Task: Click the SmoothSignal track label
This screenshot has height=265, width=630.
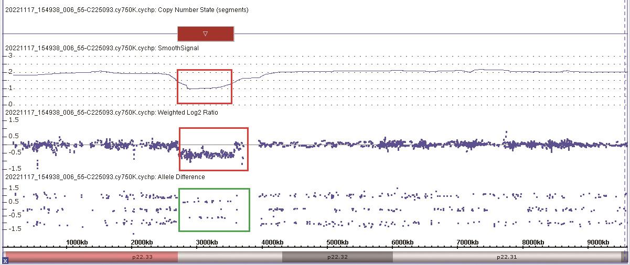Action: (102, 48)
